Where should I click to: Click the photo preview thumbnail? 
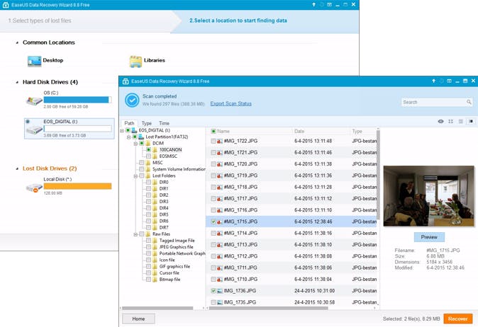[428, 196]
